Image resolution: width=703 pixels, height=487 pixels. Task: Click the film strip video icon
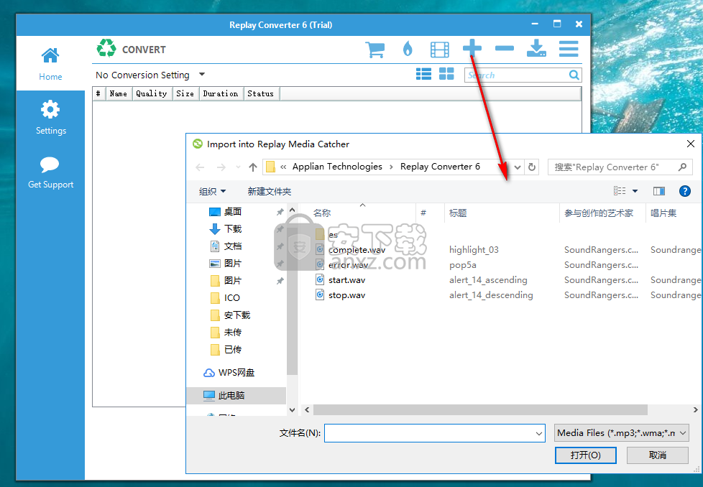pyautogui.click(x=439, y=50)
